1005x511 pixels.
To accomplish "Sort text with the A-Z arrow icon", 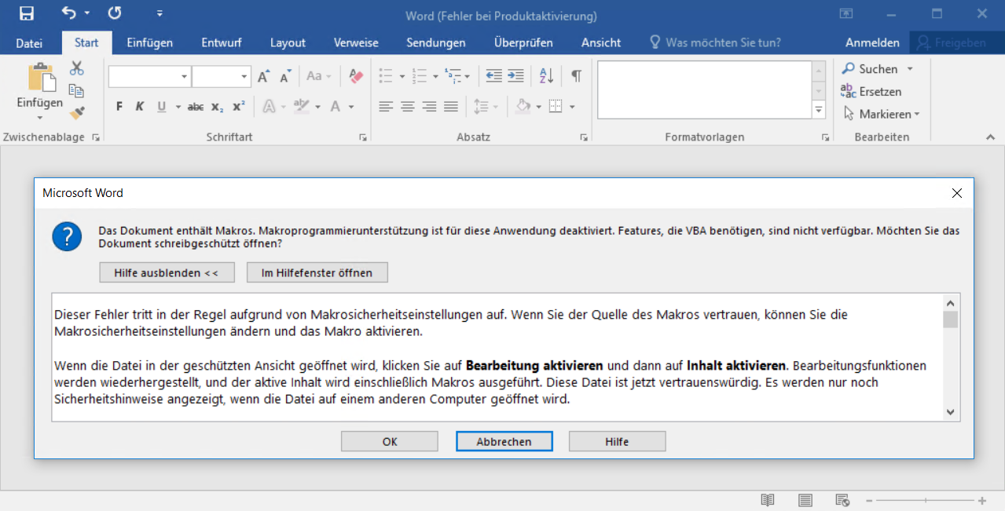I will tap(546, 76).
